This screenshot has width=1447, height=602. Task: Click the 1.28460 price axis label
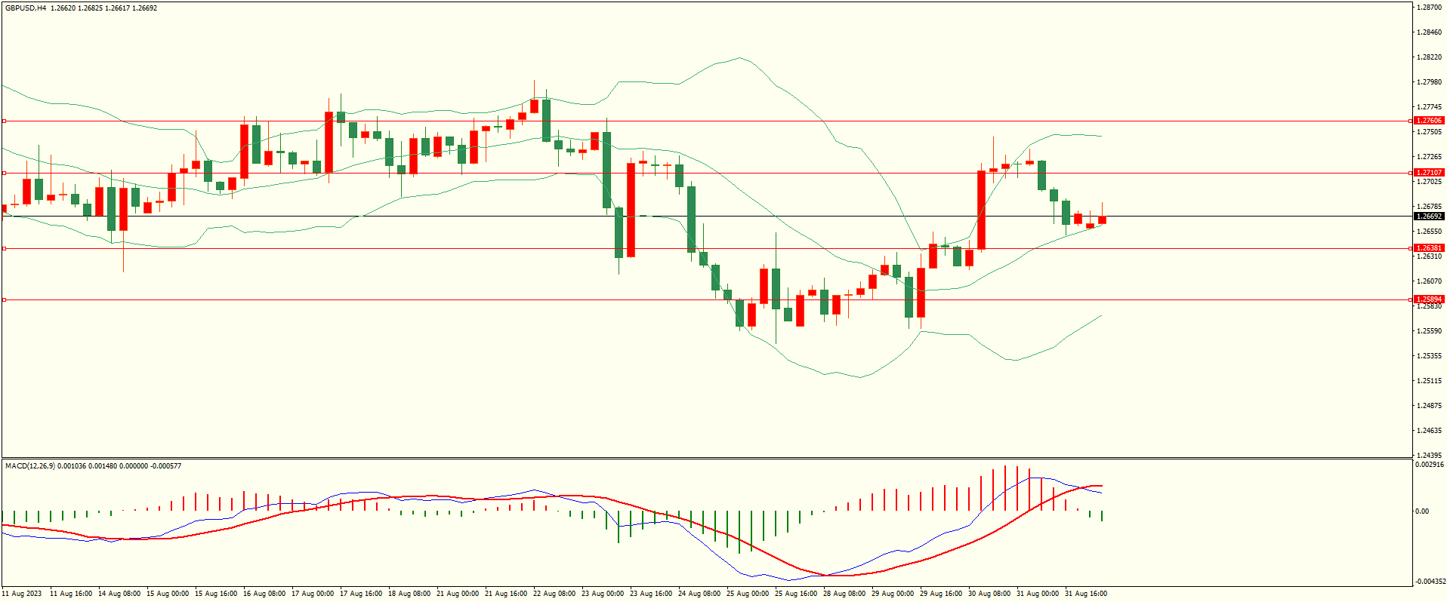[1430, 32]
